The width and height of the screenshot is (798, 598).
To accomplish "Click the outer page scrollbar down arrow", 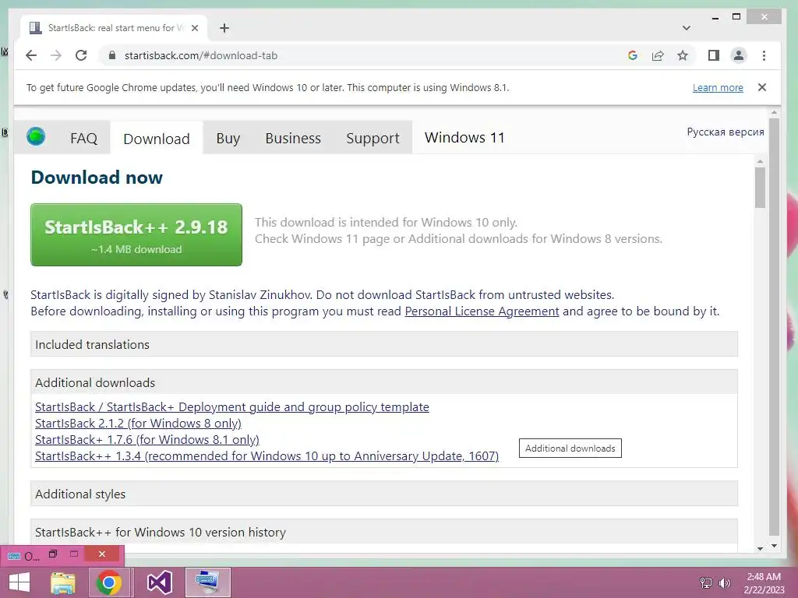I will [774, 546].
